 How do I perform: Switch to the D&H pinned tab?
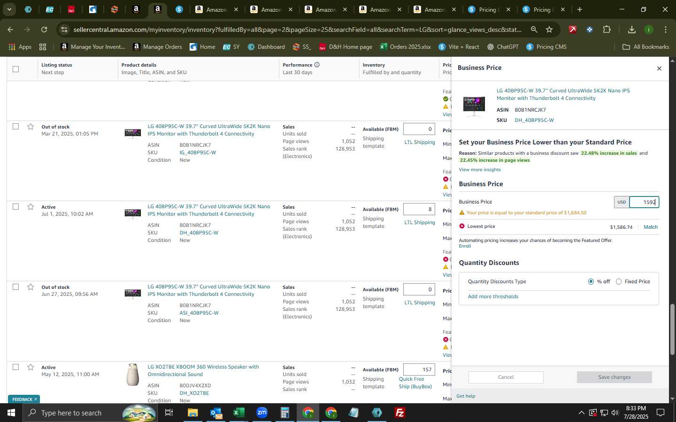(71, 9)
